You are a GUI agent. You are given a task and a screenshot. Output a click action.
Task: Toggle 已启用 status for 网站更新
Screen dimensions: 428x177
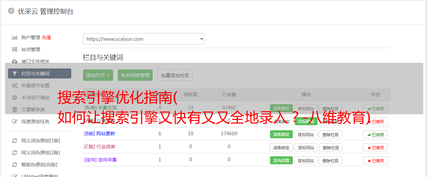[x=375, y=134]
